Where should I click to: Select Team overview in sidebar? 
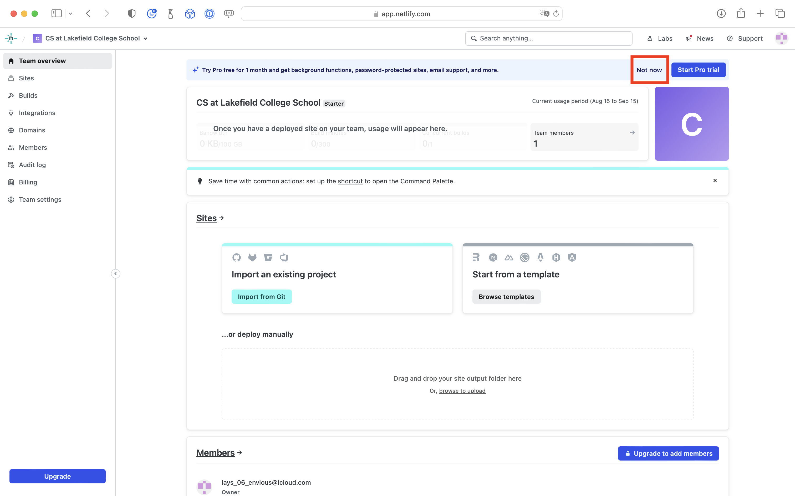pyautogui.click(x=57, y=61)
